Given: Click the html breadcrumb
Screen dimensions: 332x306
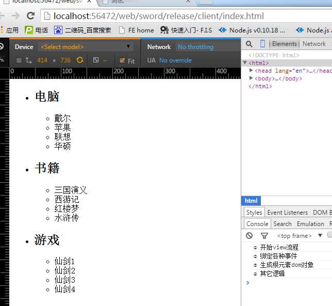Looking at the screenshot, I should pyautogui.click(x=251, y=201).
